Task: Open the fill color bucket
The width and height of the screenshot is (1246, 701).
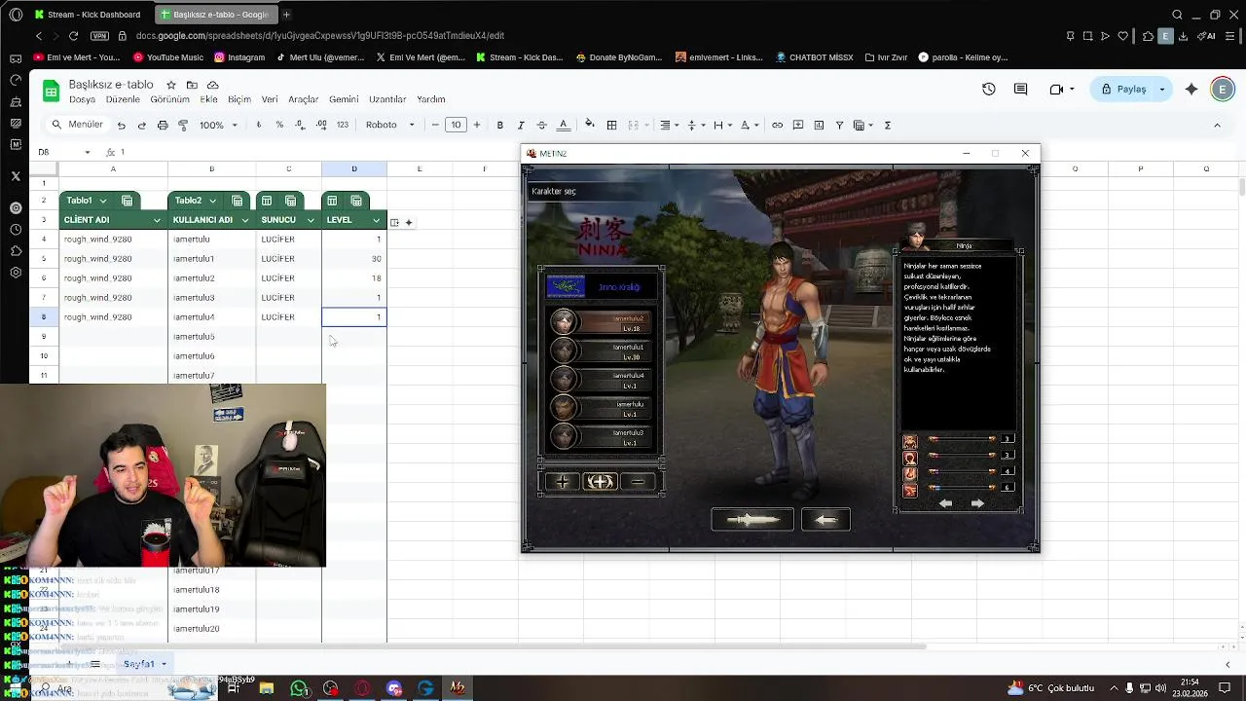Action: point(589,125)
